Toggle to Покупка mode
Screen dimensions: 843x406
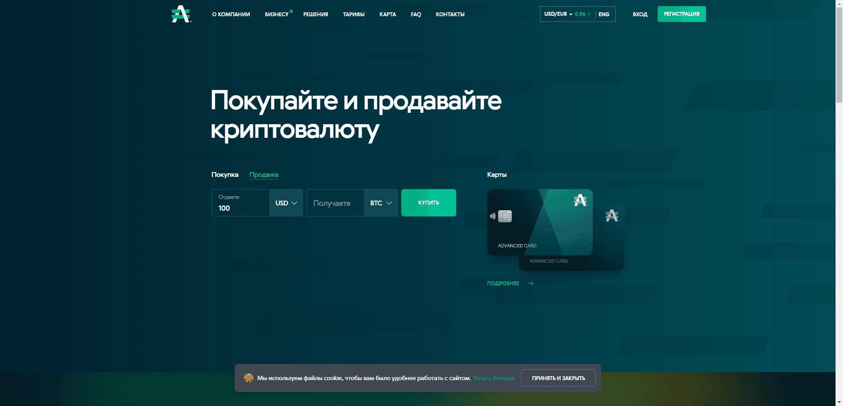[225, 174]
